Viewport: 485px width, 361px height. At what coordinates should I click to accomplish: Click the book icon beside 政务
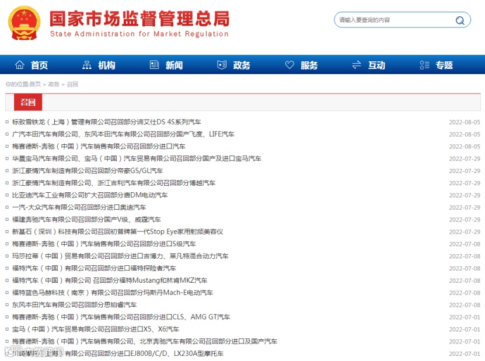pos(222,65)
